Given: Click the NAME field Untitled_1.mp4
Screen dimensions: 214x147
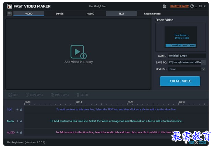Looking at the screenshot, I should pos(187,56).
